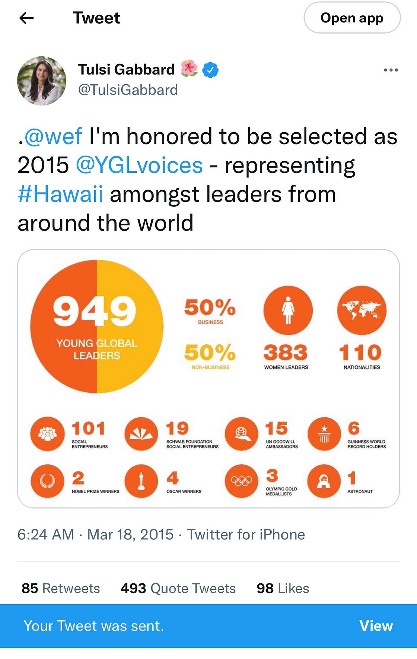Click the Nobel laurel wreath icon
Image resolution: width=417 pixels, height=659 pixels.
coord(47,481)
